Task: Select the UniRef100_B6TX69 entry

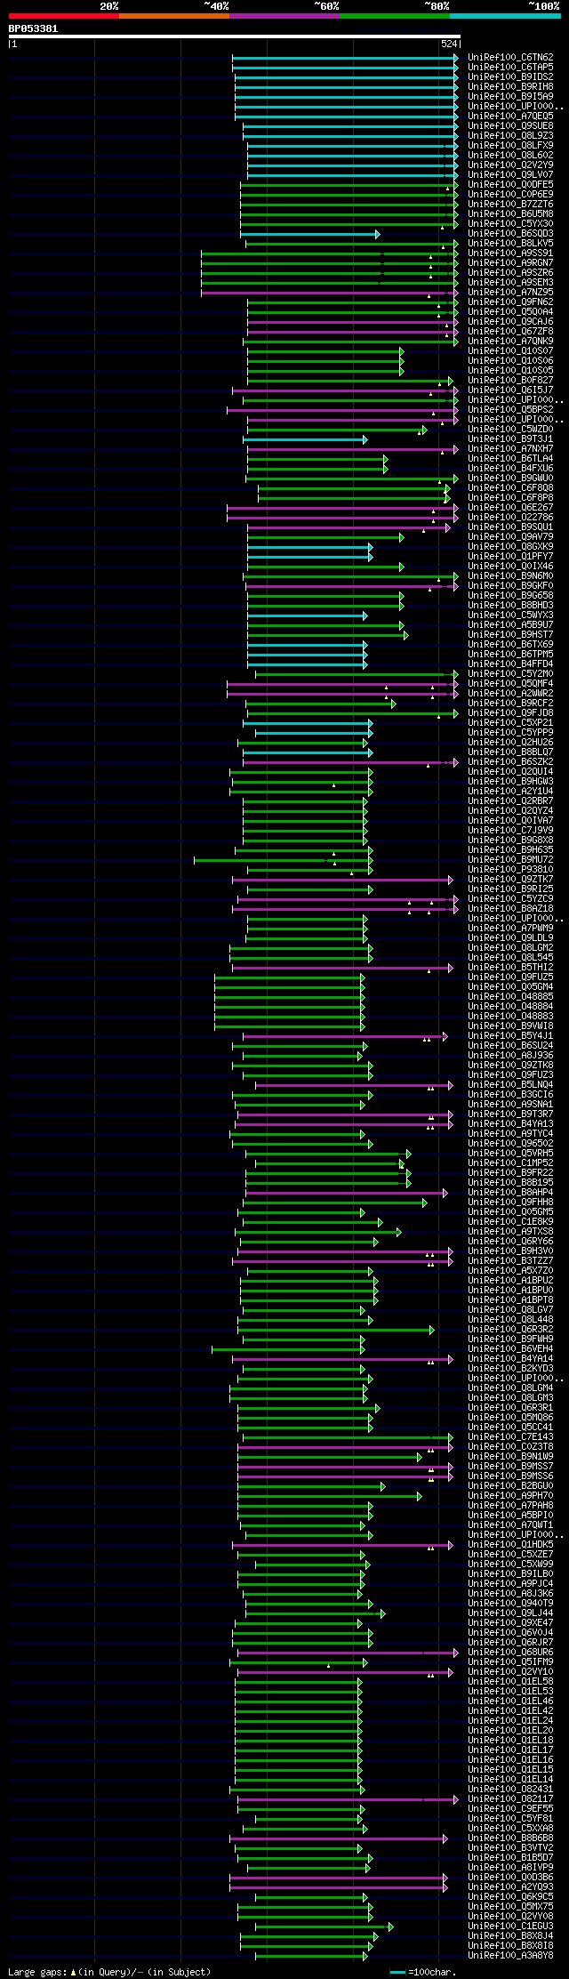Action: [x=510, y=645]
